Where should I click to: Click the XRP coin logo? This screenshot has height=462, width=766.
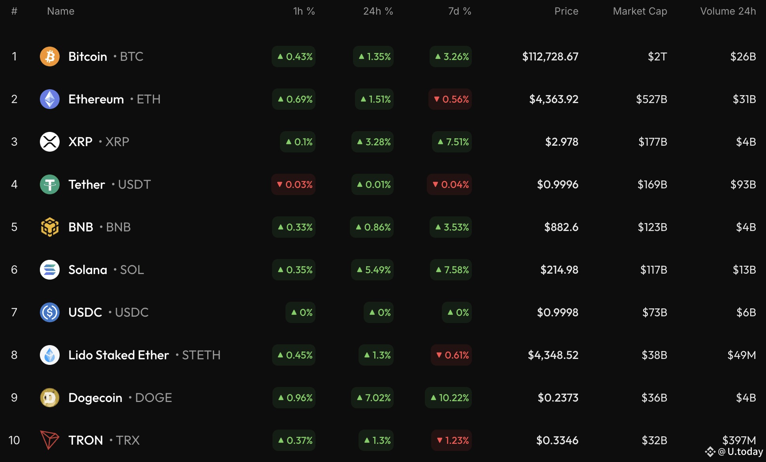pos(50,142)
